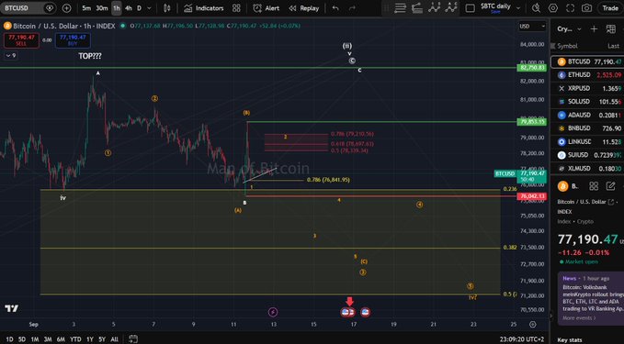Set range to 5D
The image size is (624, 344).
point(22,339)
